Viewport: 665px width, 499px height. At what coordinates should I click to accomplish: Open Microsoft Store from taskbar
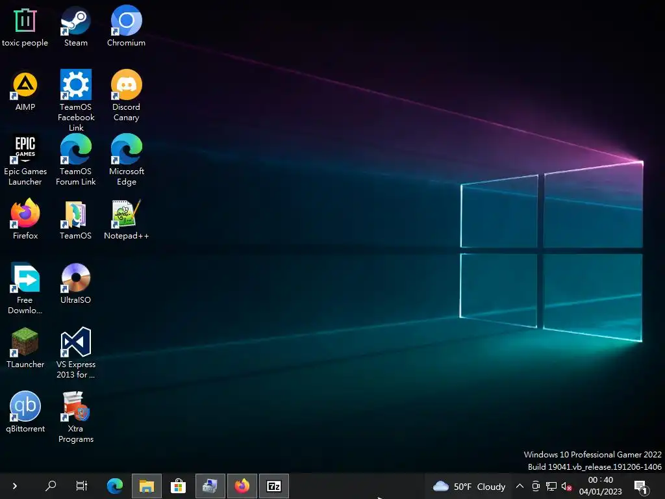[x=178, y=486]
